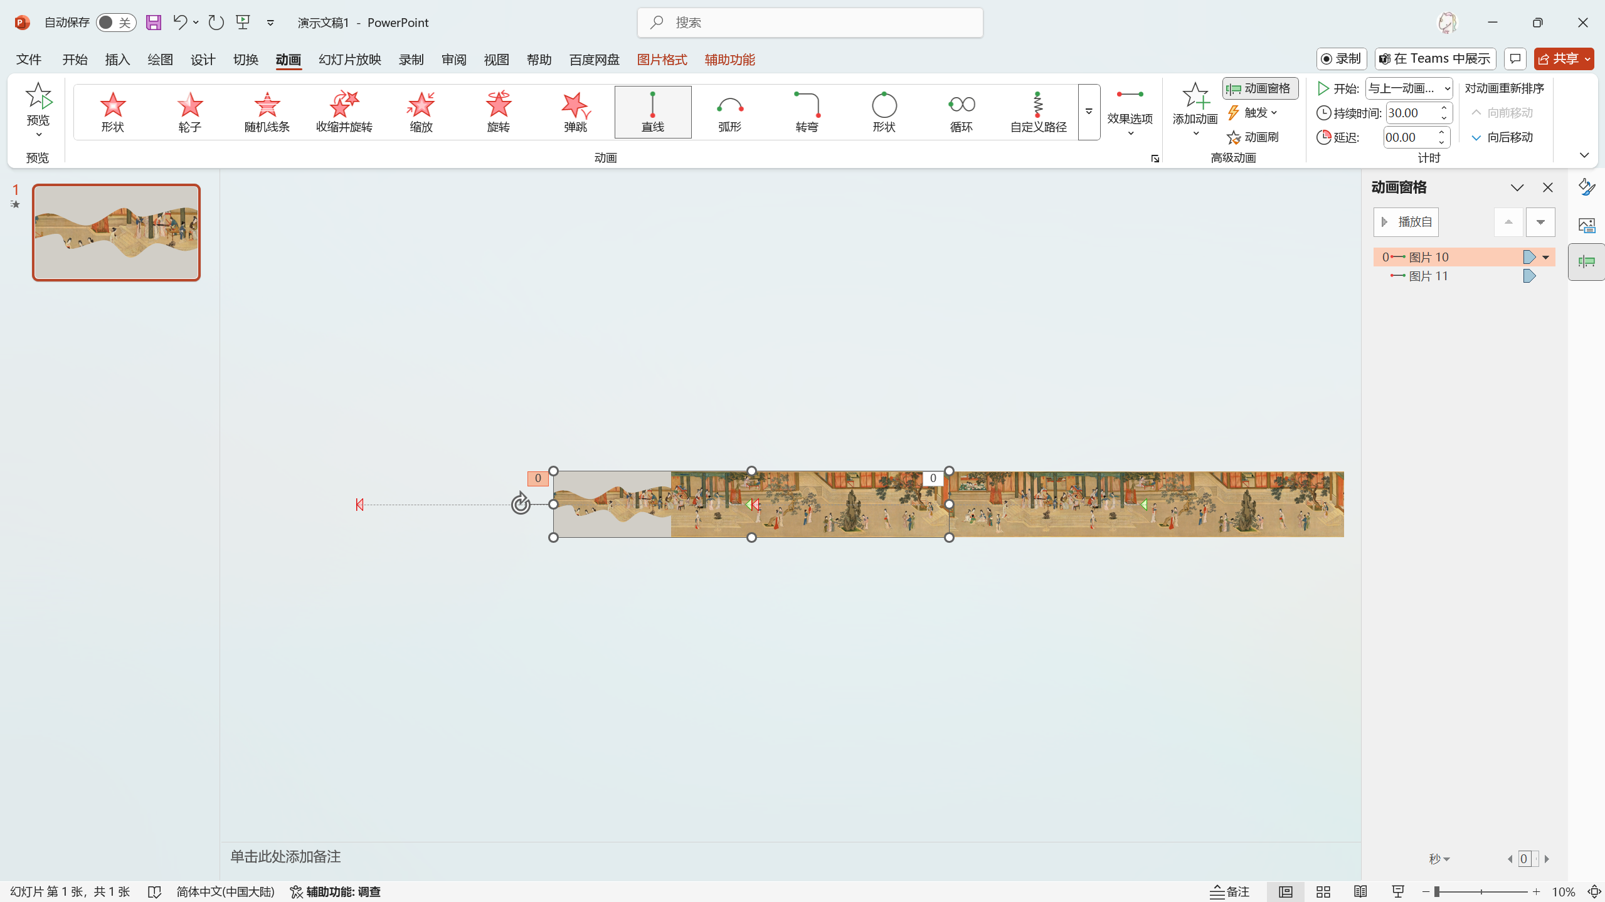This screenshot has height=902, width=1605.
Task: Start slideshow from beginning icon
Action: (243, 23)
